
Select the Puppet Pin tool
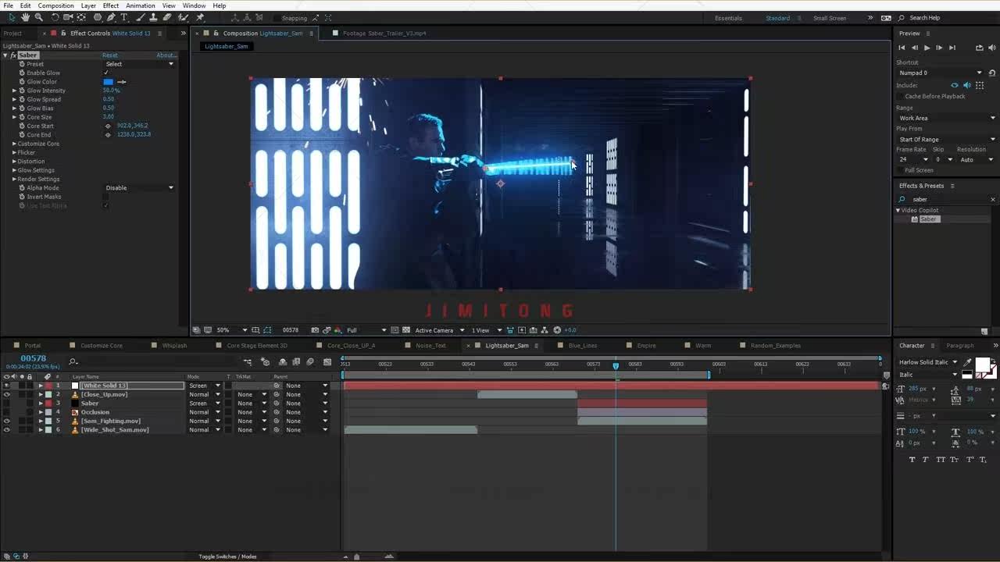(200, 17)
